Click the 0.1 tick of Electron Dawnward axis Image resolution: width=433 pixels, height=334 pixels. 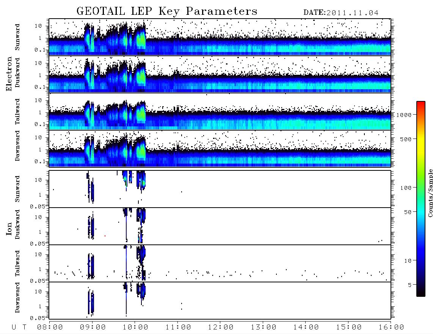coord(40,161)
